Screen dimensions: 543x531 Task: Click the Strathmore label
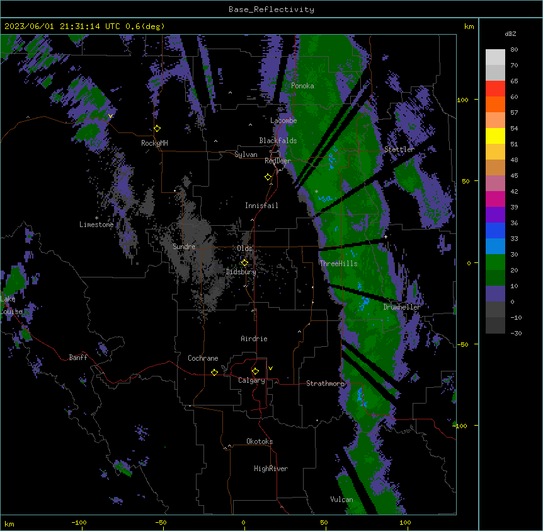325,383
